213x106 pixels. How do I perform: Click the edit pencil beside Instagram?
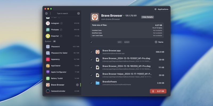(62, 23)
